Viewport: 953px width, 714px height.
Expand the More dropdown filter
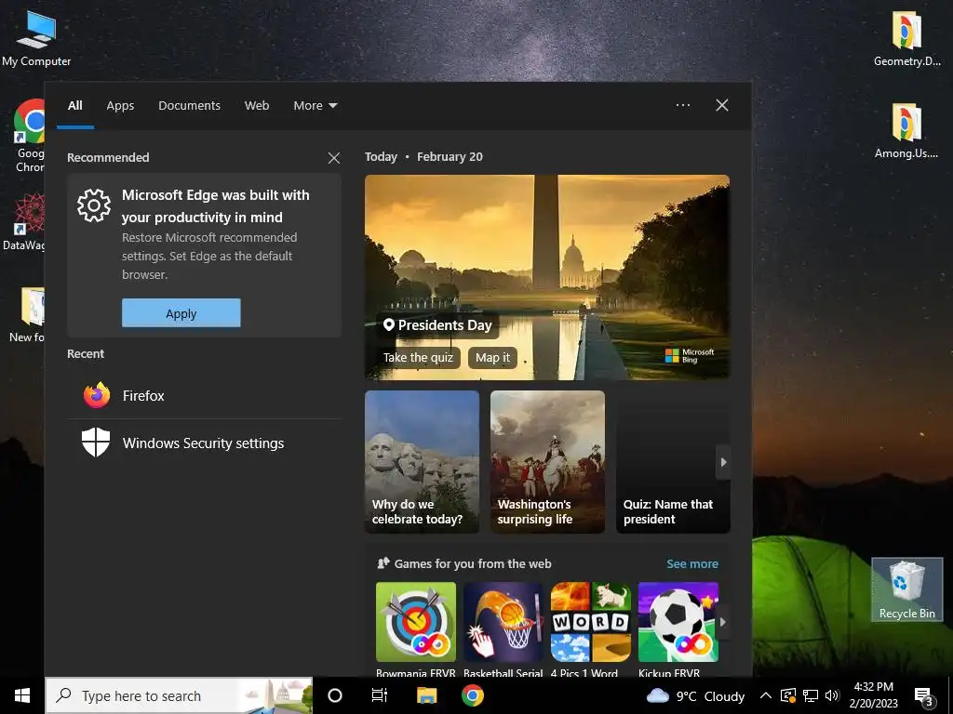tap(315, 106)
